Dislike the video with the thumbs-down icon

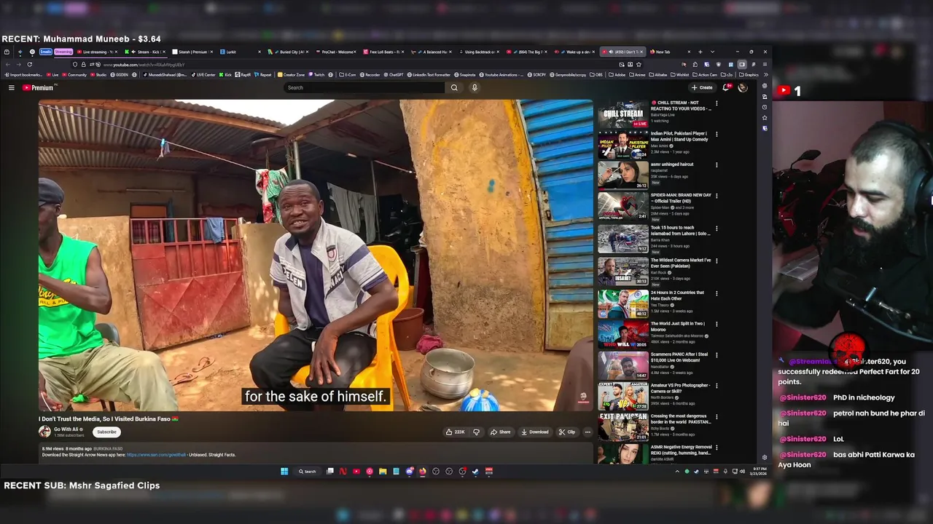[x=476, y=432]
